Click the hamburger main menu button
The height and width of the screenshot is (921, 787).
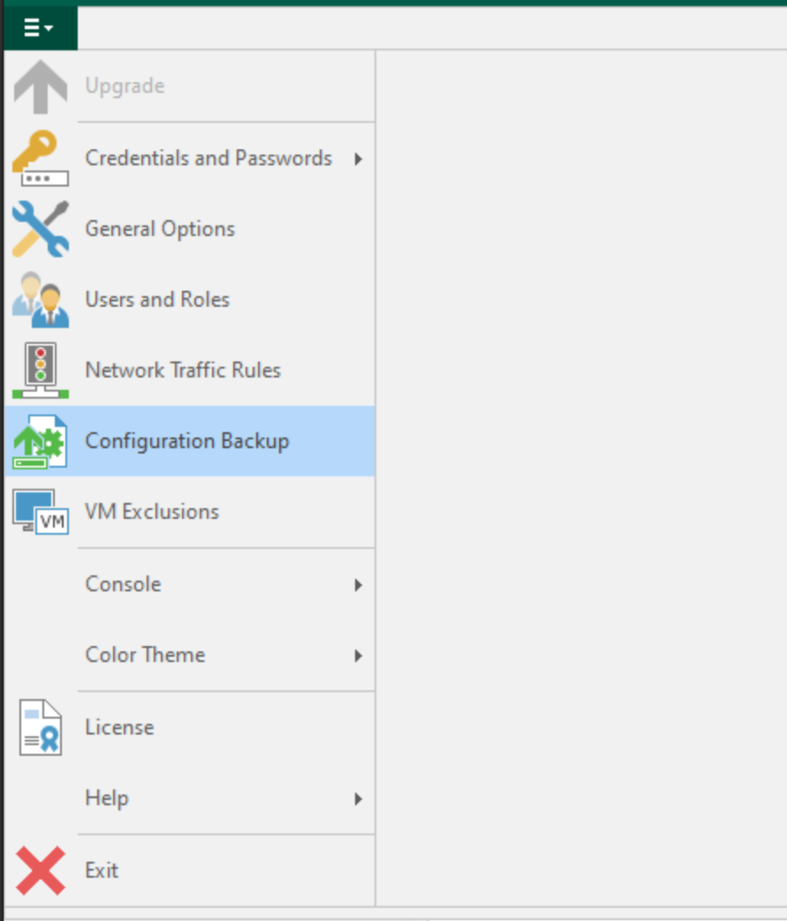coord(40,27)
